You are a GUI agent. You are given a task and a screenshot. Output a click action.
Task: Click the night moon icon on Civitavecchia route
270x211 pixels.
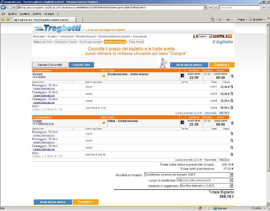(182, 75)
